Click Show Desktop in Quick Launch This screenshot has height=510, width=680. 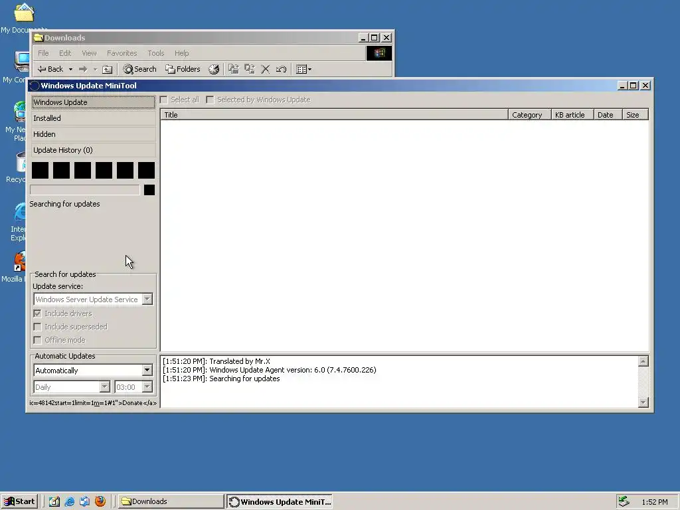point(54,501)
